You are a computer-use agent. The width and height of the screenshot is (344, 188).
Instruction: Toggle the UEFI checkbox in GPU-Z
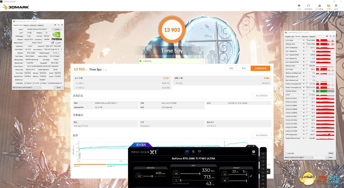point(56,43)
